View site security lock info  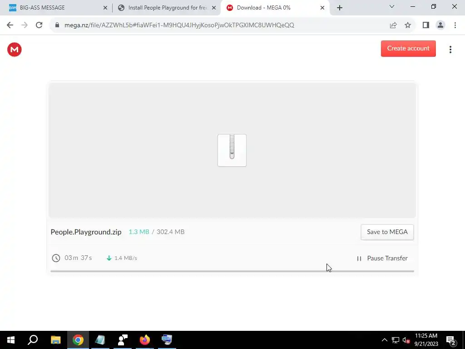(57, 25)
